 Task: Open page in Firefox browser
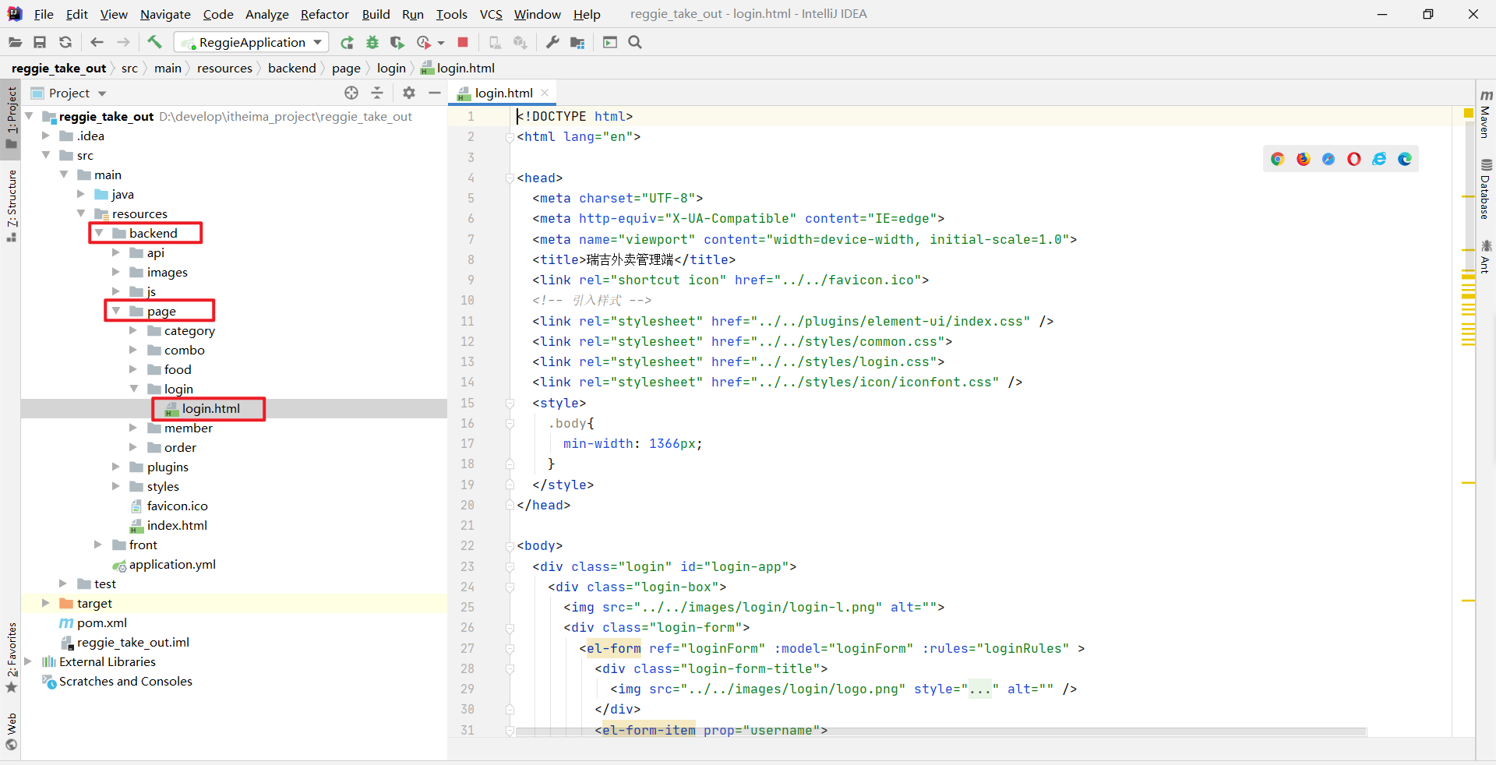[x=1304, y=159]
